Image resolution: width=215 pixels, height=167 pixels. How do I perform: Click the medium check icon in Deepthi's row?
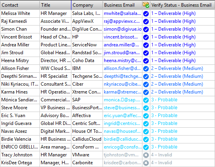(x=146, y=77)
